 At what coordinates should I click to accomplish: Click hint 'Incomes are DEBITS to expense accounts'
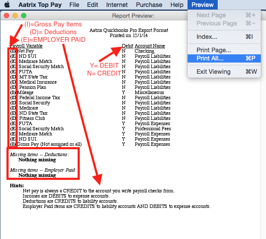tap(66, 196)
